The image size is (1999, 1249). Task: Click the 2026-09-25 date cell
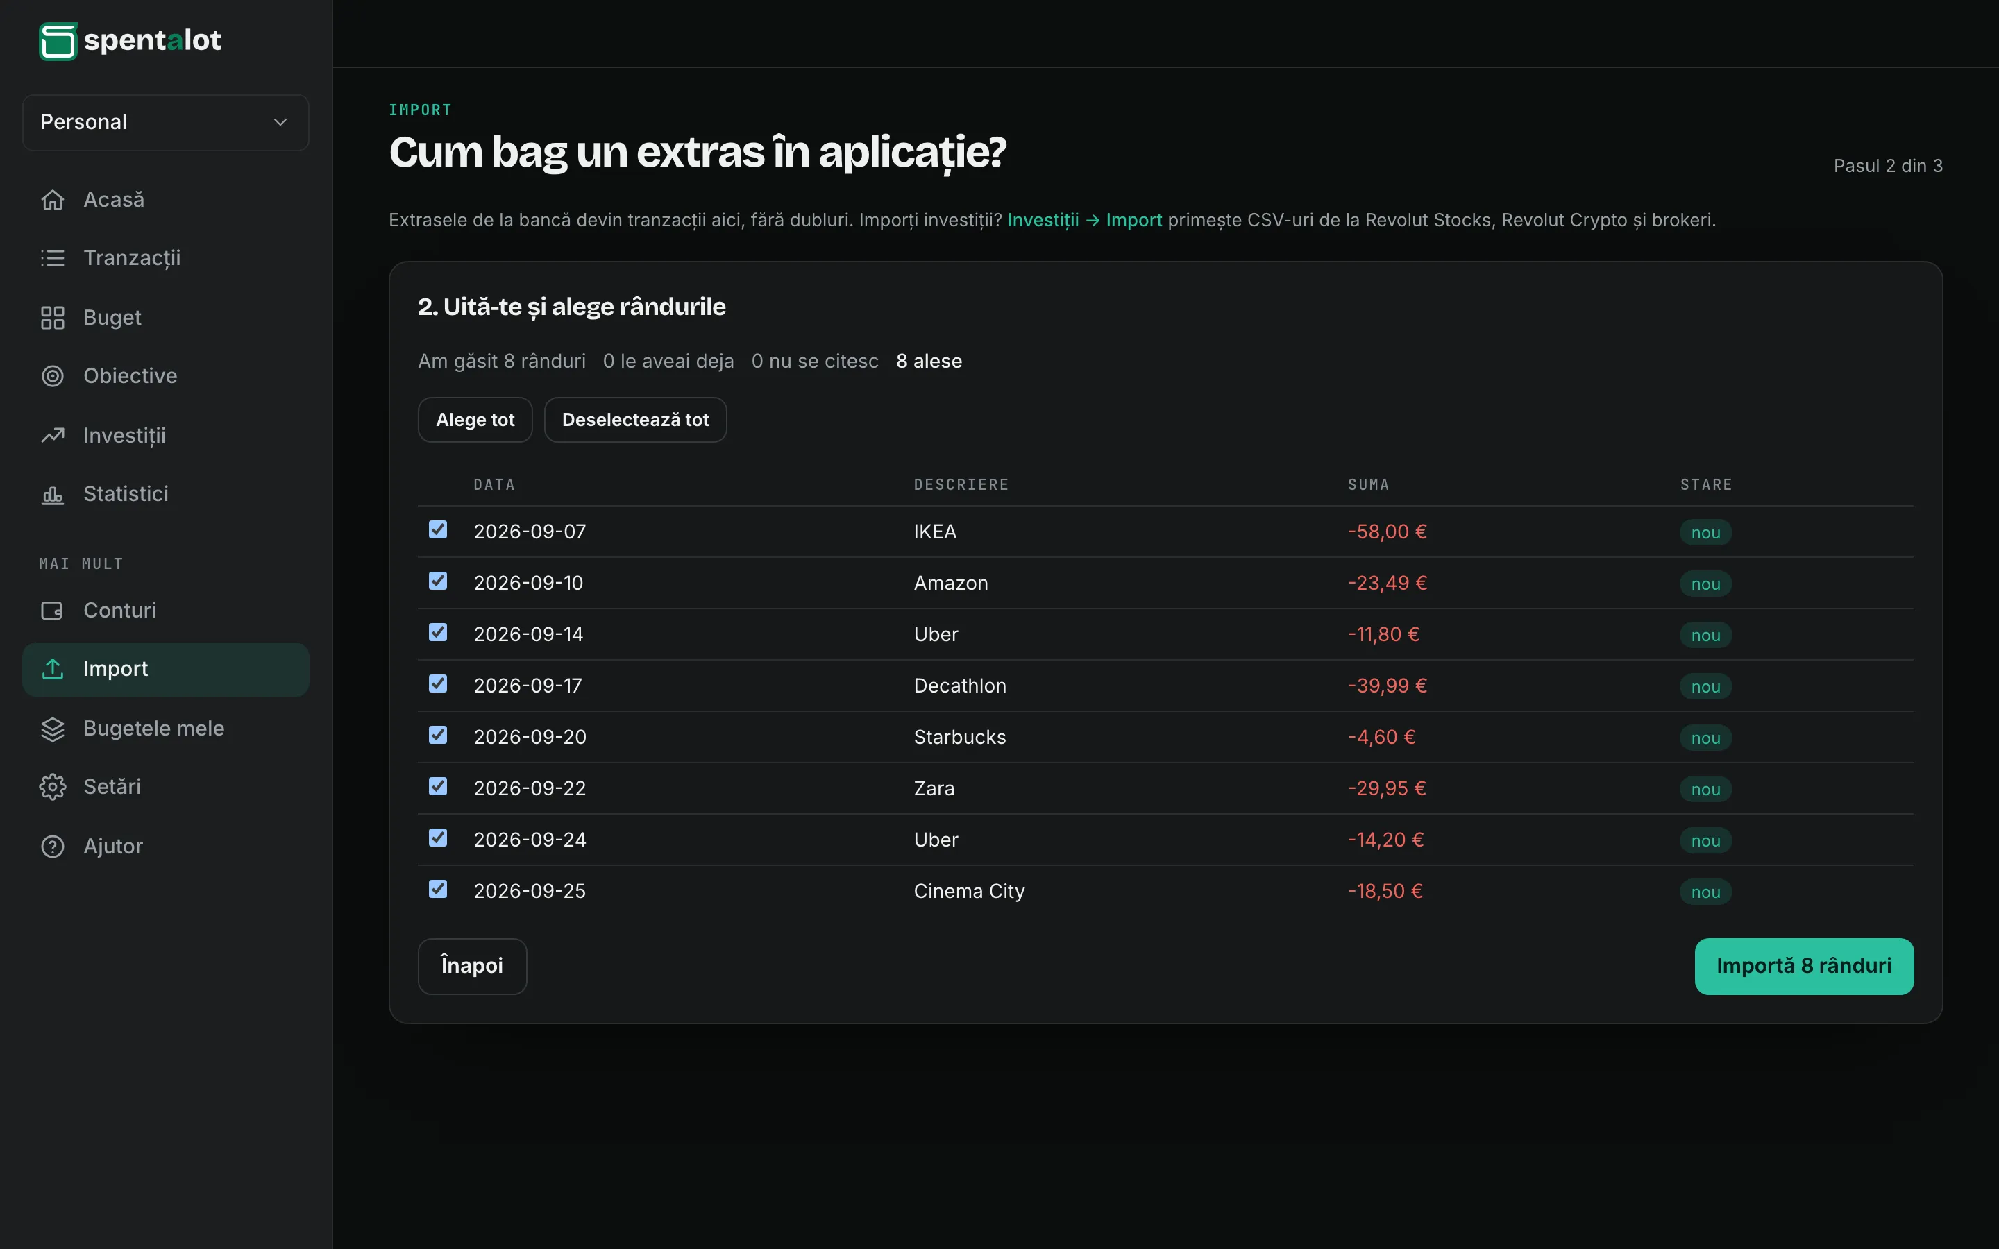(530, 892)
